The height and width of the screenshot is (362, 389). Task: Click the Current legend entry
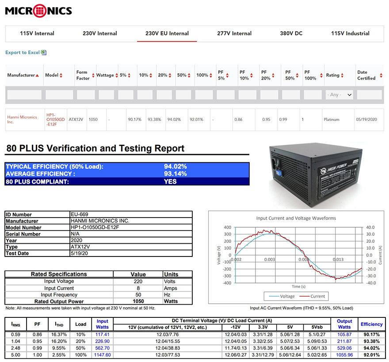point(313,296)
